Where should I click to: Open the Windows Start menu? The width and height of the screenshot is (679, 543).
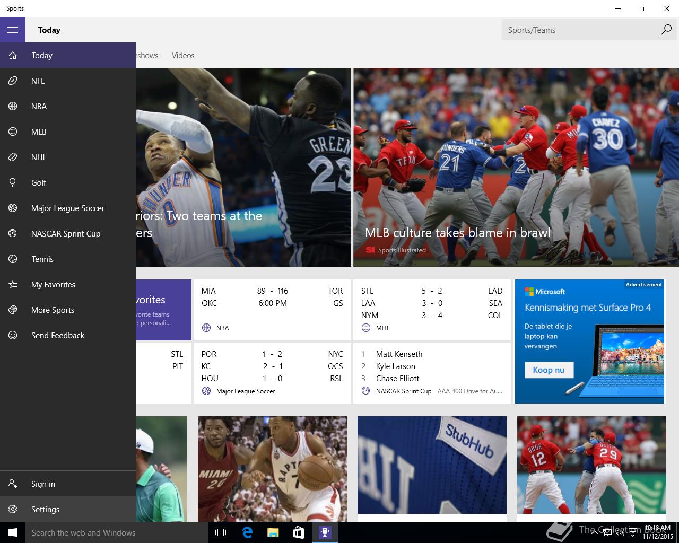(x=13, y=532)
